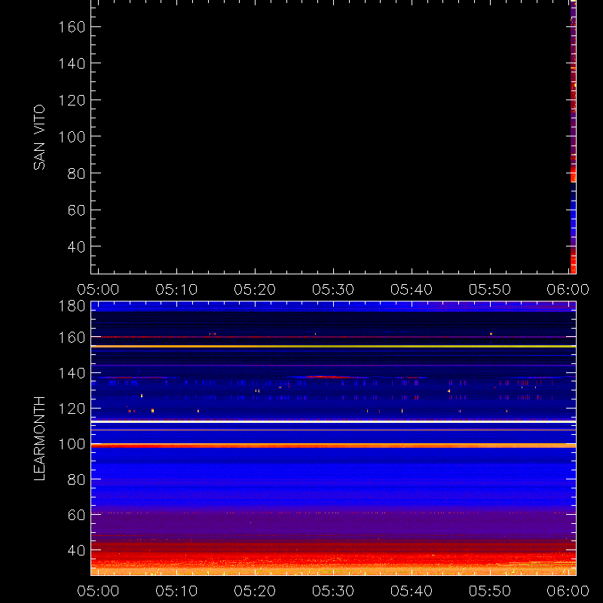
Task: Select the 80 tick label on the Learmonth plot
Action: tap(76, 479)
